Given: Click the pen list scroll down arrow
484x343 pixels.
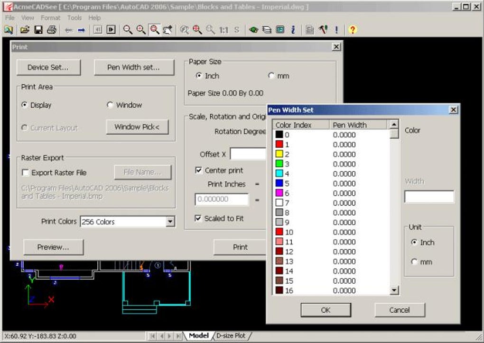Looking at the screenshot, I should coord(394,290).
